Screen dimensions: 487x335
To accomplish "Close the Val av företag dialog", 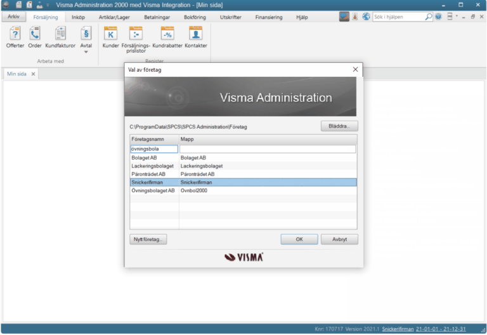I will 355,69.
